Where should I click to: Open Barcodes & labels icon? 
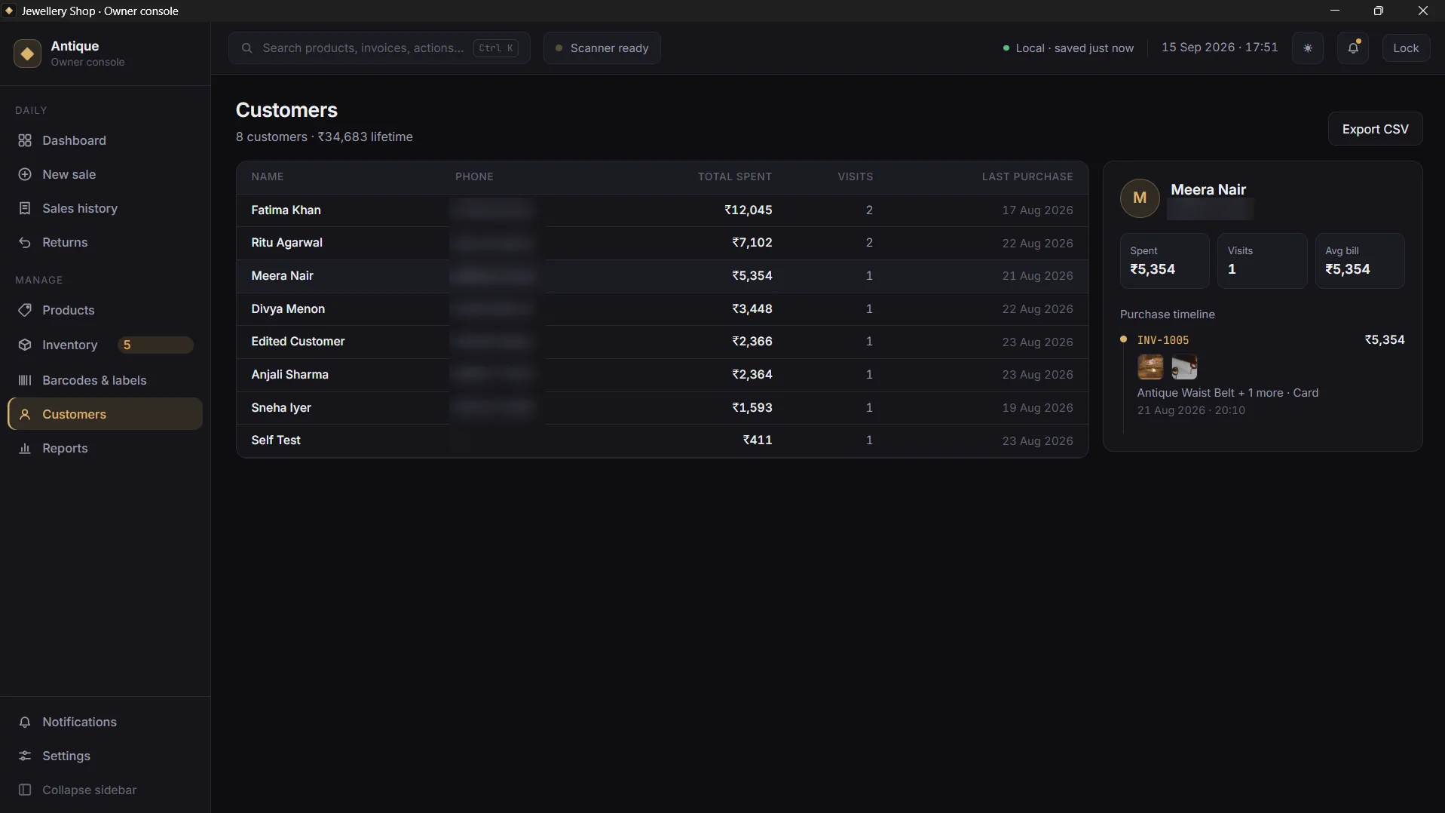click(25, 381)
